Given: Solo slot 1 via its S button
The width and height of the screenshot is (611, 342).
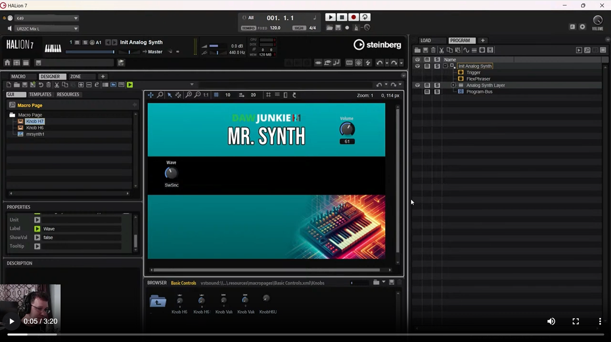Looking at the screenshot, I should [x=85, y=42].
